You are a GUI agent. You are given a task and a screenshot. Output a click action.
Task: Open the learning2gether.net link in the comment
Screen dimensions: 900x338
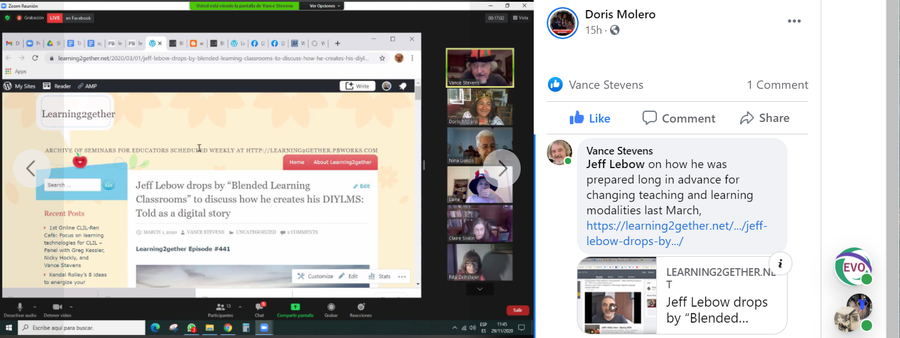[x=676, y=233]
